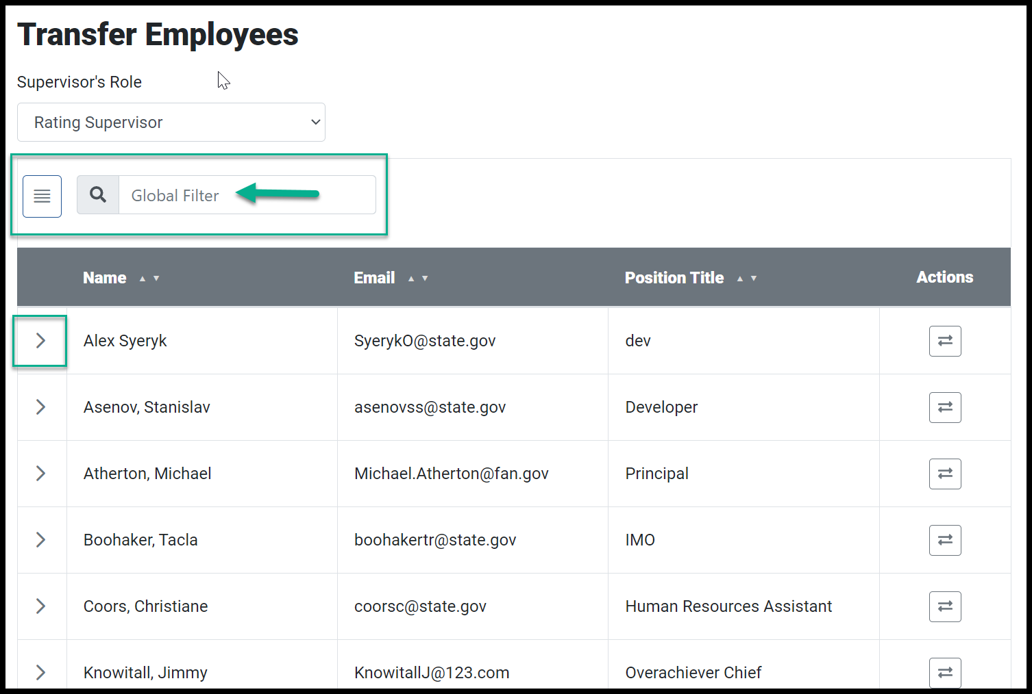Click the position title IMO
Screen dimensions: 1032x694
[640, 540]
